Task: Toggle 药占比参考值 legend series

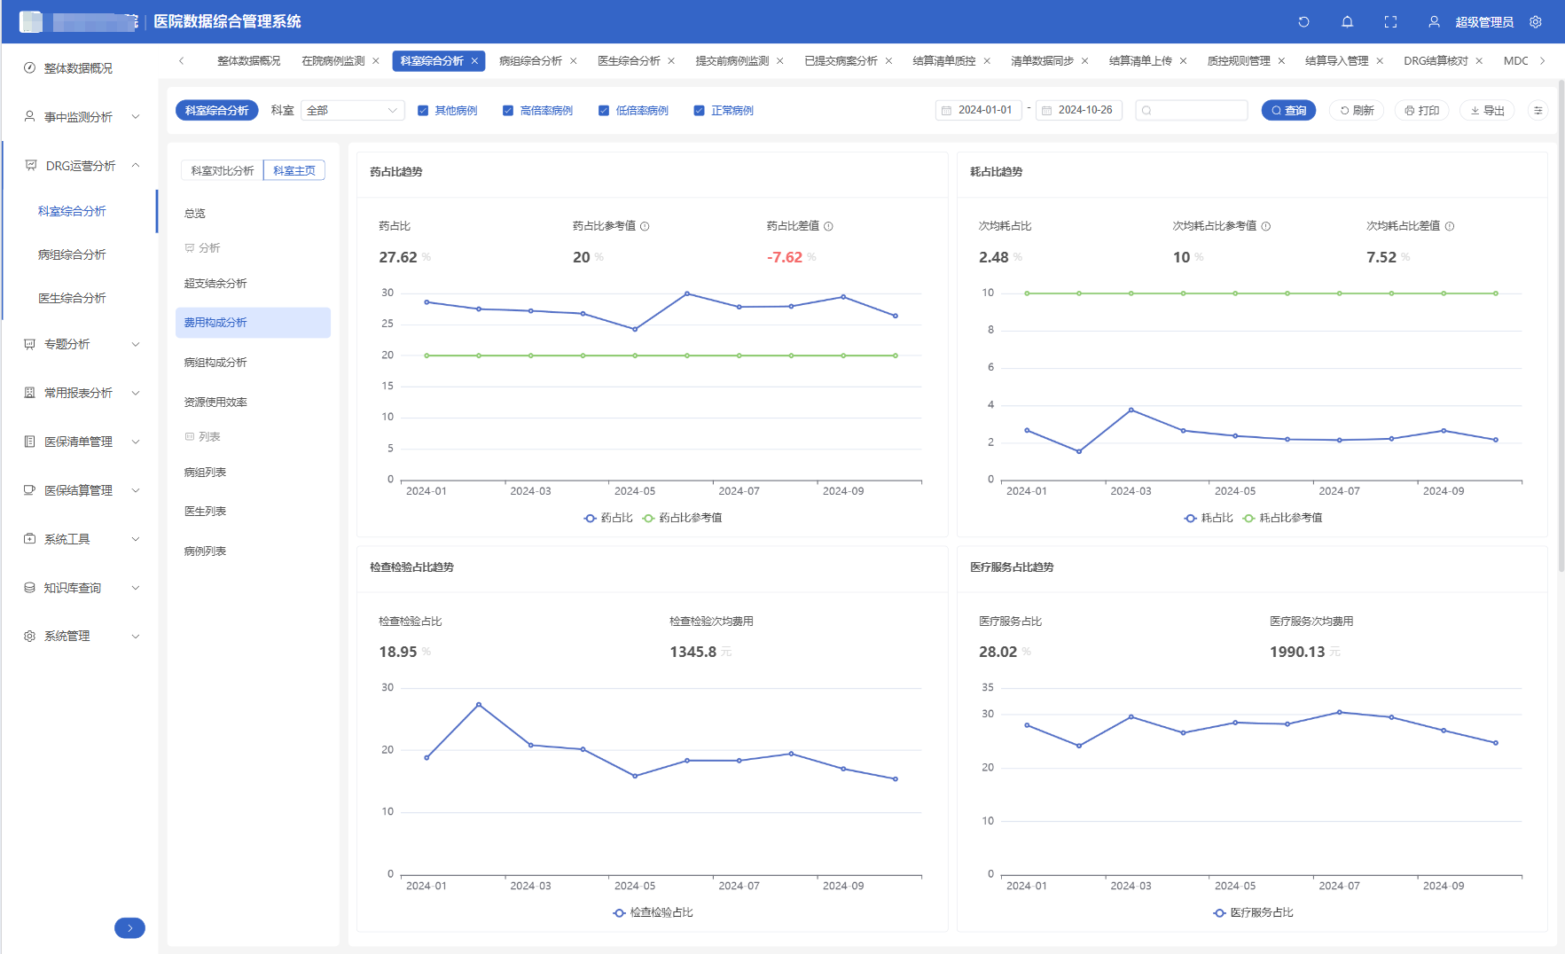Action: click(x=682, y=518)
